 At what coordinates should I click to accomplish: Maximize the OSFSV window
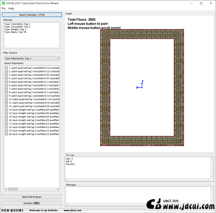click(201, 3)
